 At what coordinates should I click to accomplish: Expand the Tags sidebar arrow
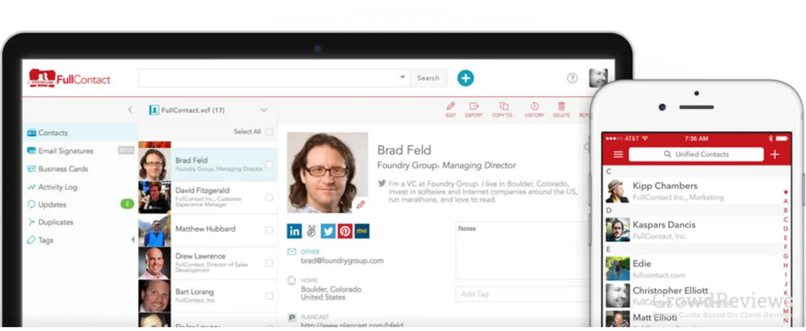pyautogui.click(x=132, y=240)
